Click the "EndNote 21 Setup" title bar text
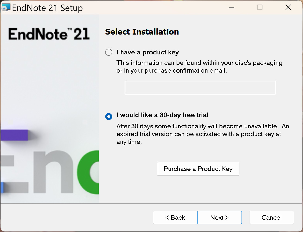303x232 pixels. 48,8
